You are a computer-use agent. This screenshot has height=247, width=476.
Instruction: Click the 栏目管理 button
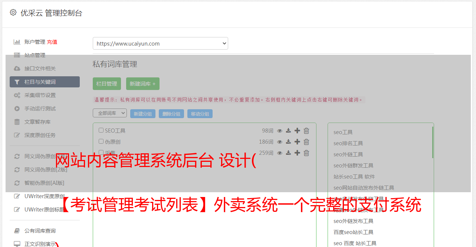coord(107,84)
